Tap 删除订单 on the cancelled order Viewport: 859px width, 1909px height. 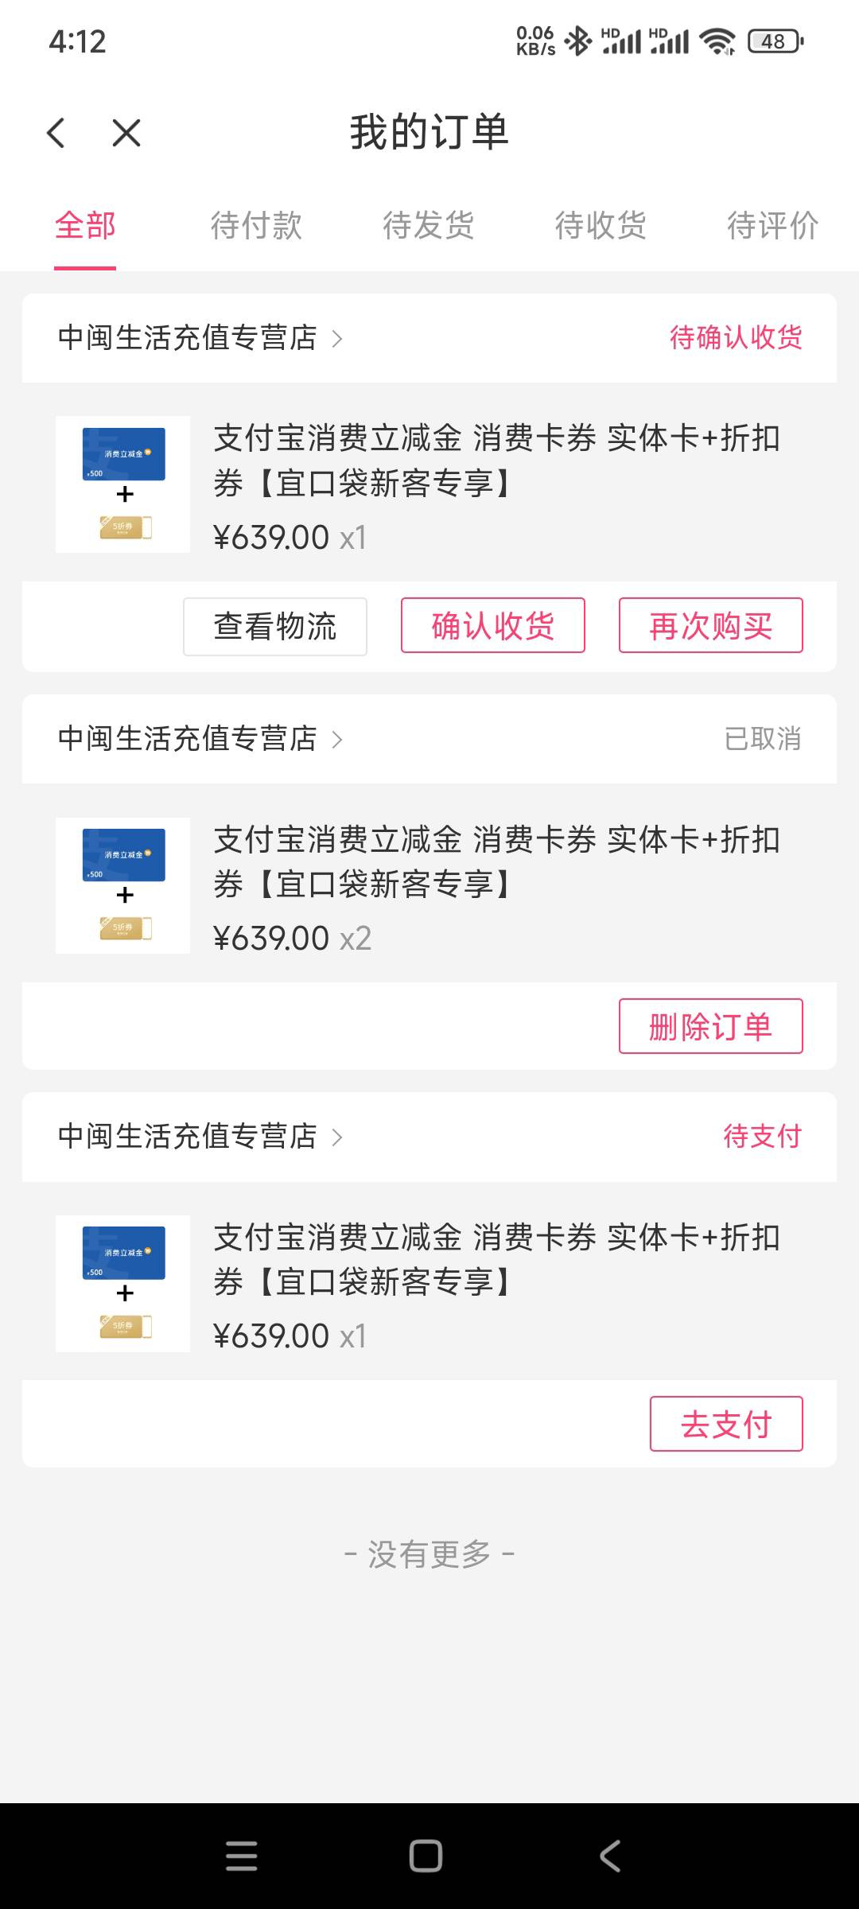pyautogui.click(x=710, y=1026)
